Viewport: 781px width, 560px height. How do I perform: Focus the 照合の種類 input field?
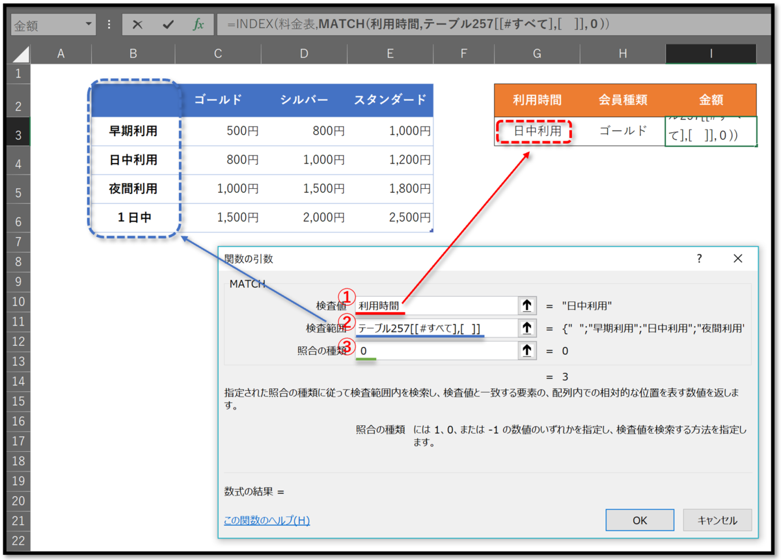tap(436, 351)
